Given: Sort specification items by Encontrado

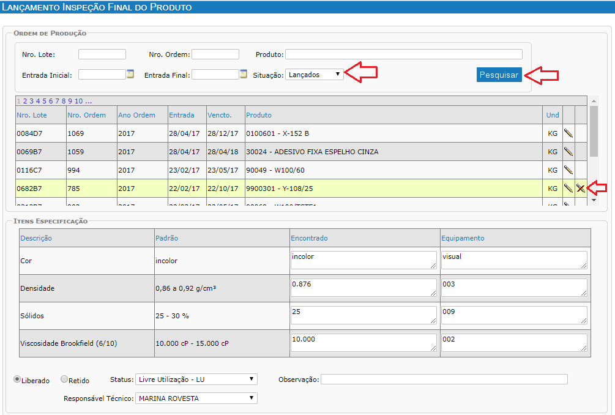Looking at the screenshot, I should pos(309,238).
